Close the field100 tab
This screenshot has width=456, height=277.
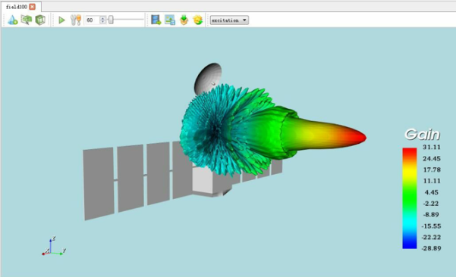tap(33, 7)
